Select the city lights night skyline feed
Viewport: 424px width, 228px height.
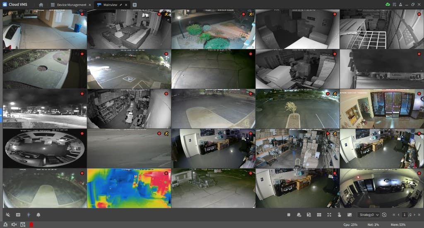pyautogui.click(x=45, y=109)
